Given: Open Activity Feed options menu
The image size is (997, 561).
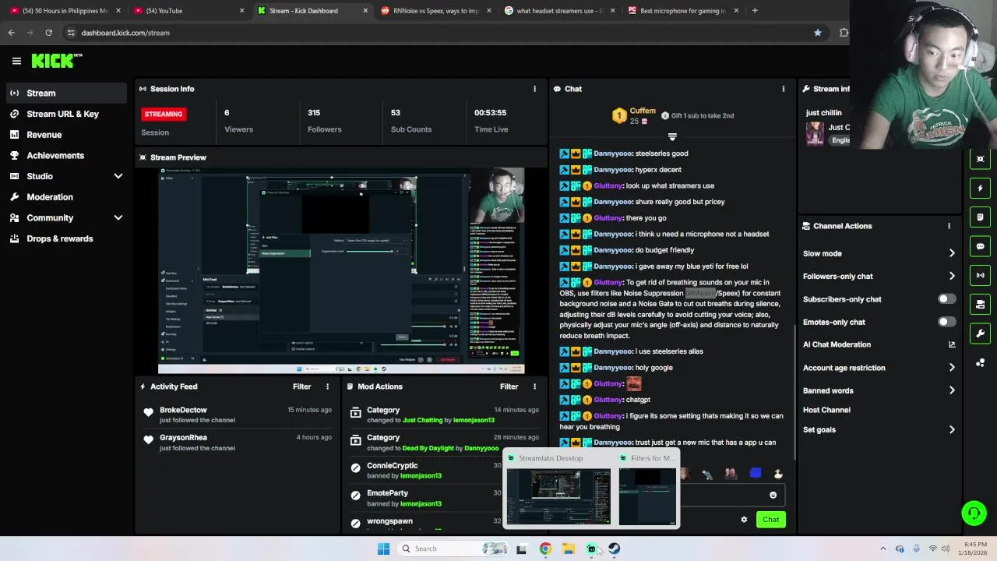Looking at the screenshot, I should (327, 386).
